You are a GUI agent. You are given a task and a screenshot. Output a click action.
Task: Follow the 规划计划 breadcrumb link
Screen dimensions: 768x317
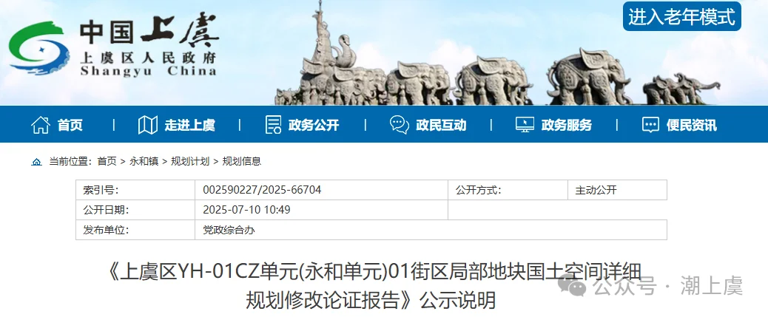(190, 161)
